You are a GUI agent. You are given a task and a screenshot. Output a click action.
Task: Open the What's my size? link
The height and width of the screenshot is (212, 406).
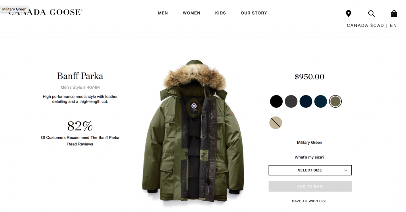309,157
